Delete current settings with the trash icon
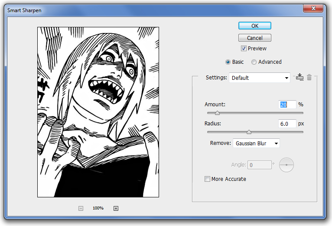 (x=309, y=77)
